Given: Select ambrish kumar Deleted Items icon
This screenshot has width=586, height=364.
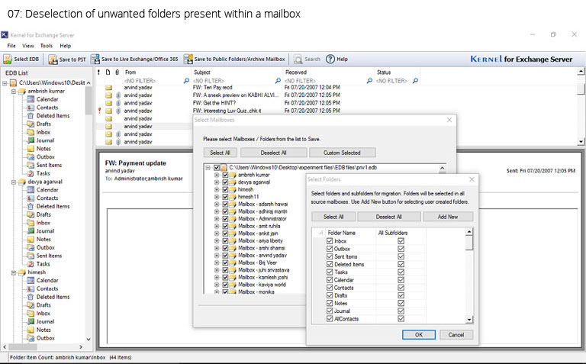Looking at the screenshot, I should 31,116.
